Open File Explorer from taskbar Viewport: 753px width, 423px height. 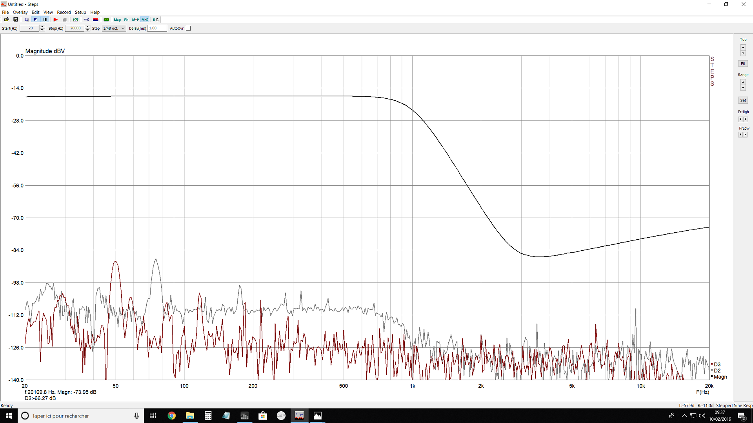190,416
